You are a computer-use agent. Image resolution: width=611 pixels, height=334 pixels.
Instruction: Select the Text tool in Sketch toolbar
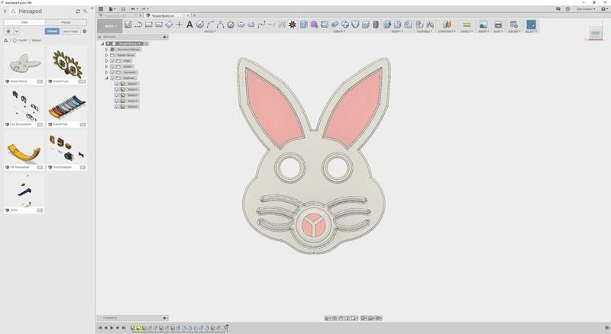pos(189,24)
